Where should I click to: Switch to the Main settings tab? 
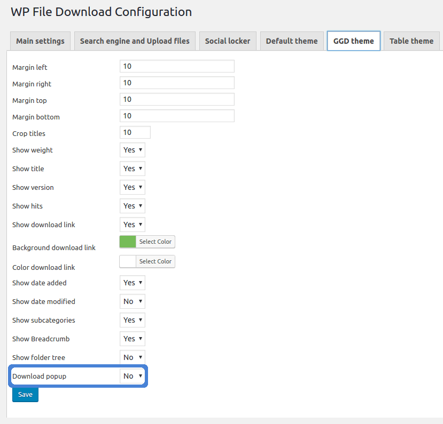point(40,41)
